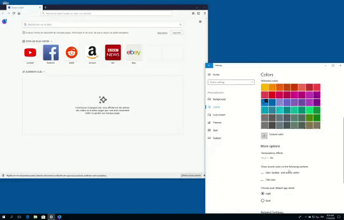Toggle Transparency effects switch
Screen dimensions: 344x220
click(264, 158)
